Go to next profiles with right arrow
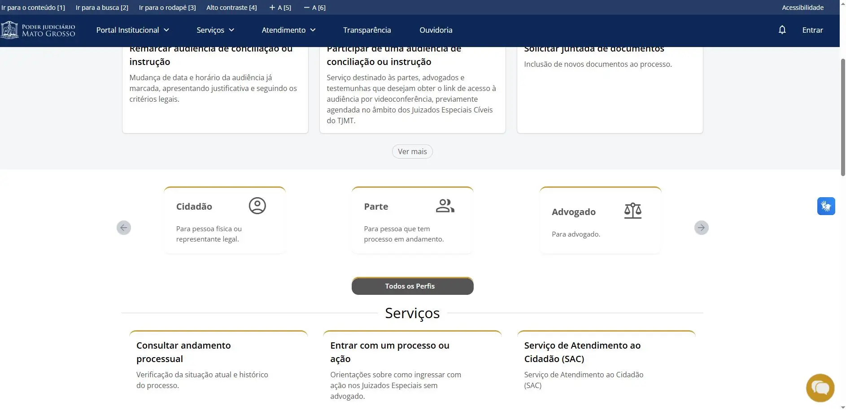Image resolution: width=846 pixels, height=410 pixels. point(701,228)
